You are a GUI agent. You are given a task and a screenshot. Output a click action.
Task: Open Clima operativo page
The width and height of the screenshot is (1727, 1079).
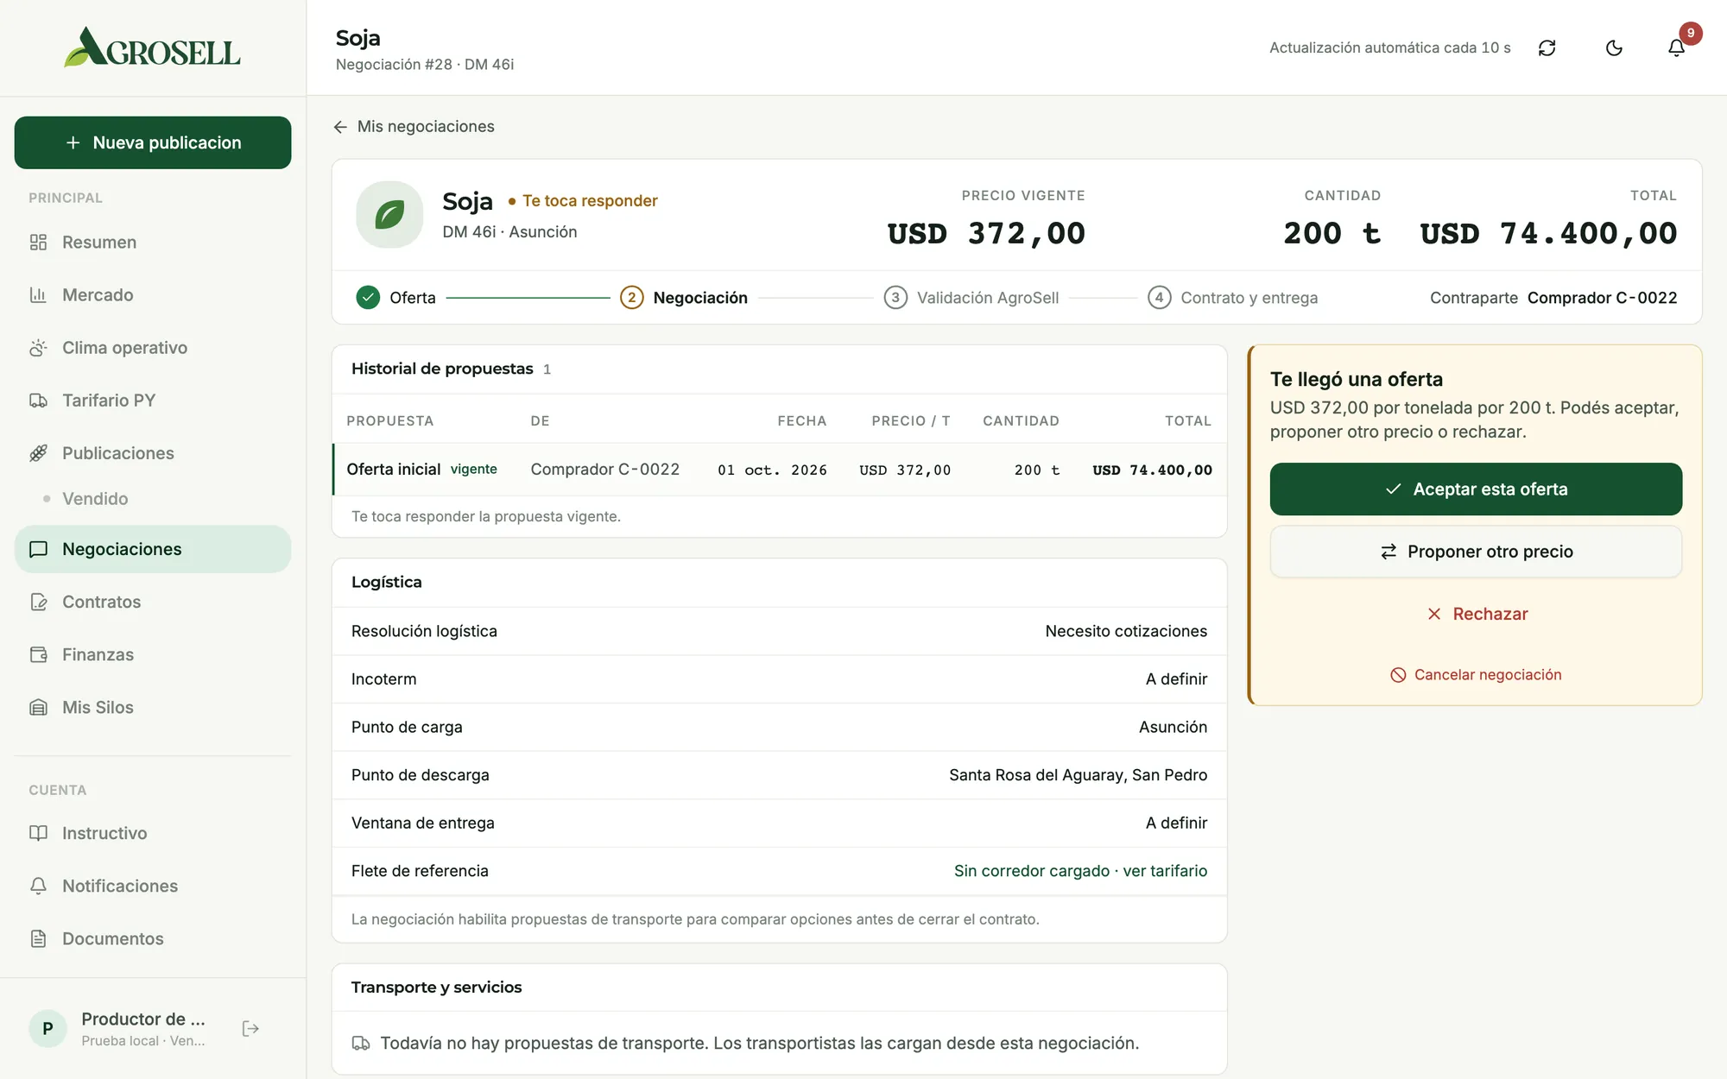coord(152,348)
